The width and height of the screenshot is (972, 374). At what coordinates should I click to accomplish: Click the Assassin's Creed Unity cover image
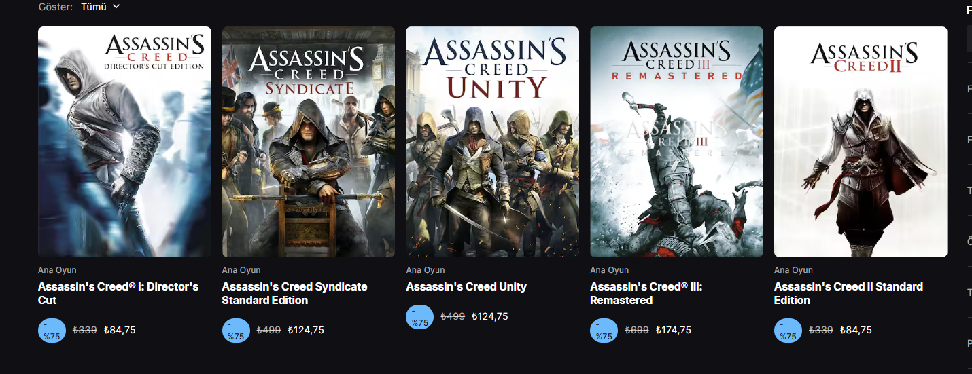pyautogui.click(x=492, y=142)
